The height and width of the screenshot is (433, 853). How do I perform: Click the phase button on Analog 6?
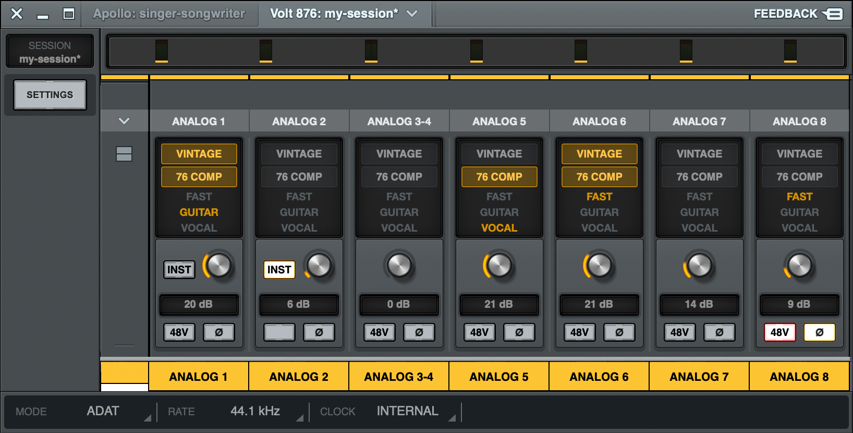[619, 332]
